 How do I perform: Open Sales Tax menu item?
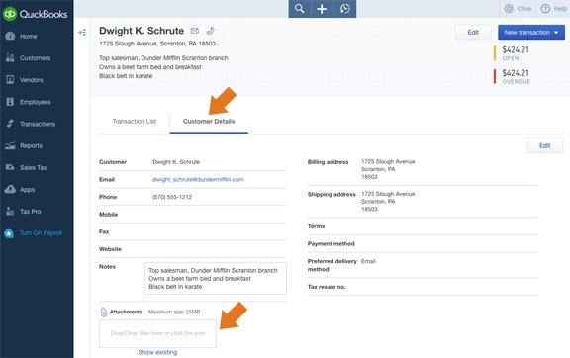(x=33, y=167)
